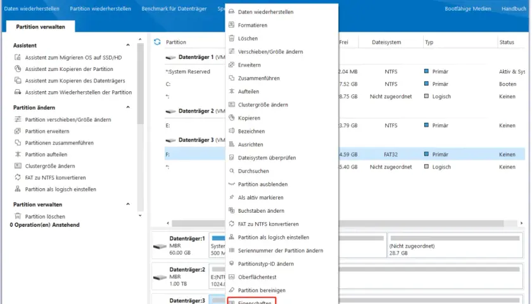The width and height of the screenshot is (532, 304).
Task: Click sidebar Partition erweitern icon
Action: (18, 130)
